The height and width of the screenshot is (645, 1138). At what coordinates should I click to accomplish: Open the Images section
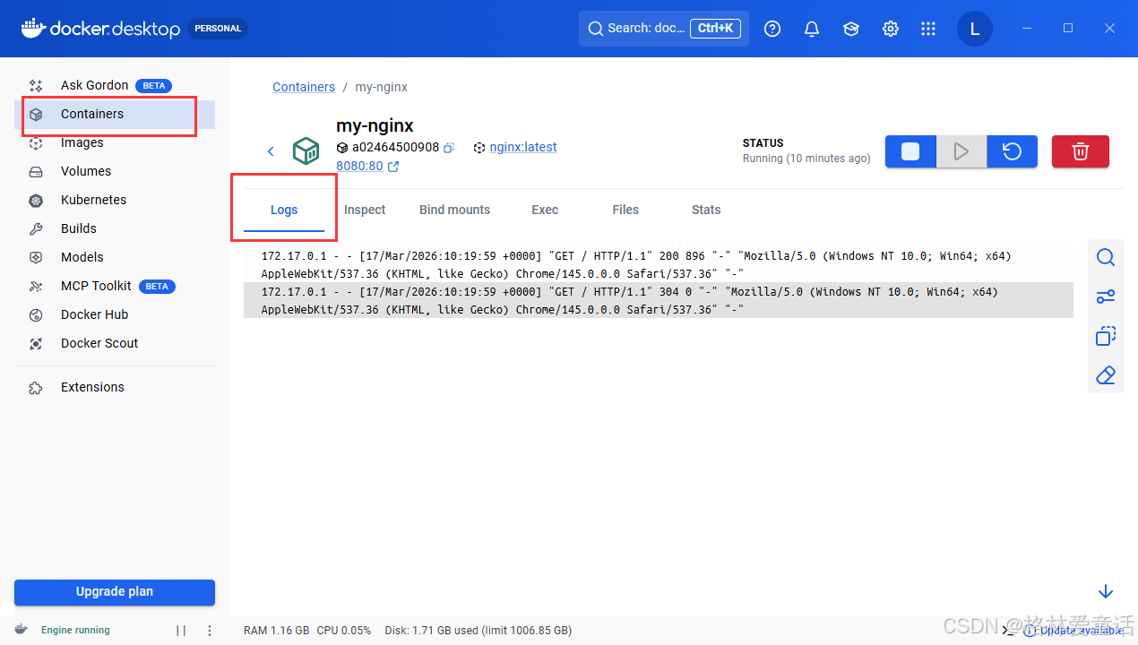pyautogui.click(x=115, y=142)
